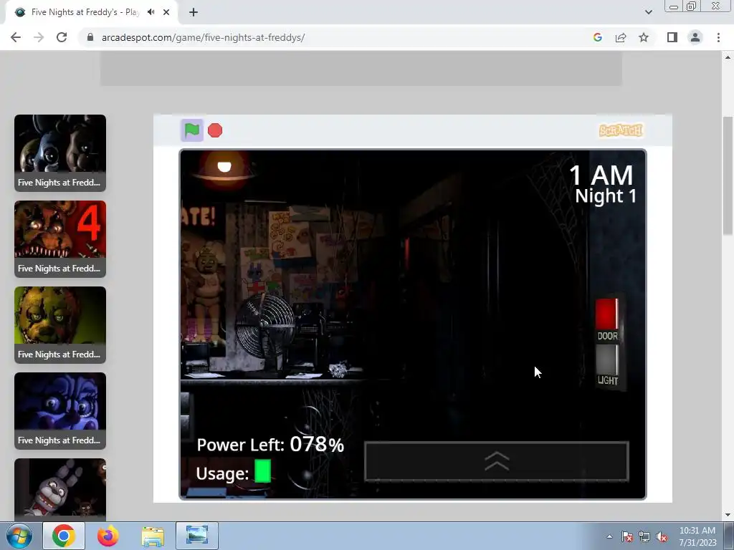
Task: Open the first Five Nights at Freddy's thumbnail
Action: tap(60, 153)
